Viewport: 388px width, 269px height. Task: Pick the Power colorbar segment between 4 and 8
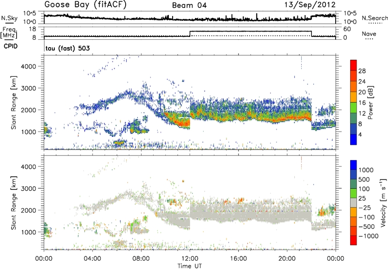354,129
